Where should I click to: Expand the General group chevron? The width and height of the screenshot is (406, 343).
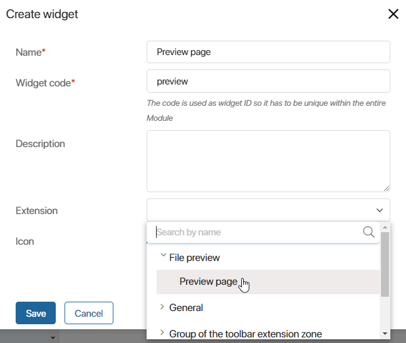(162, 307)
